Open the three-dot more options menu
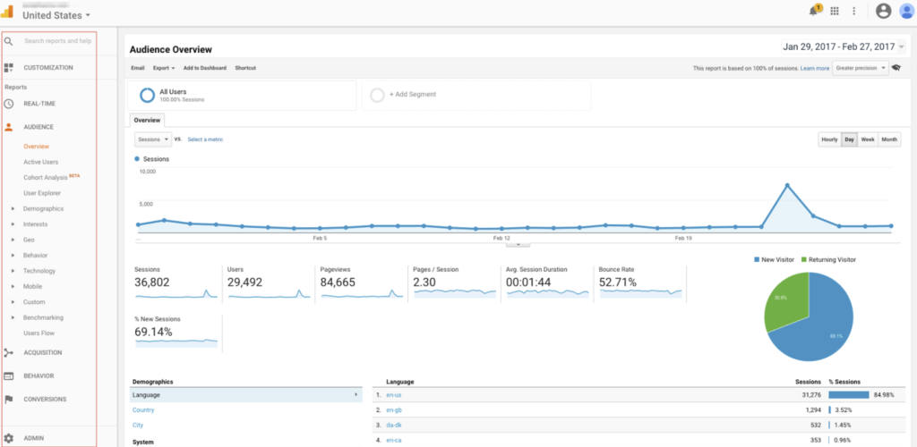This screenshot has height=447, width=917. tap(853, 11)
